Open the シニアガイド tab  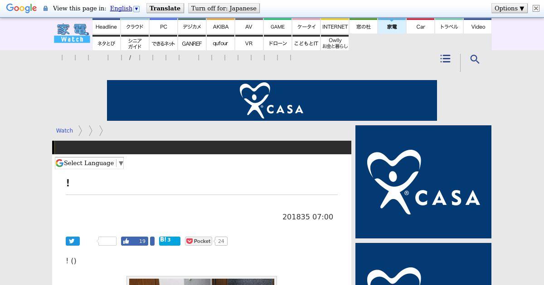click(x=135, y=43)
